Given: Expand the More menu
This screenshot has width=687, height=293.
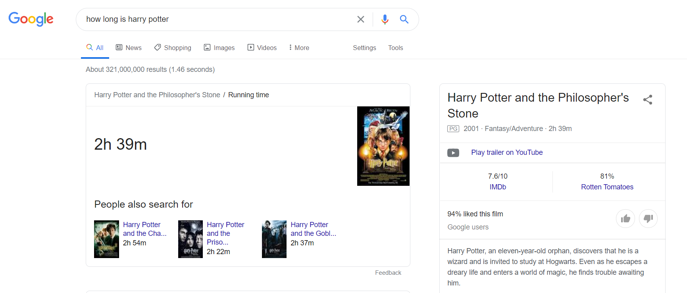Looking at the screenshot, I should [x=299, y=48].
